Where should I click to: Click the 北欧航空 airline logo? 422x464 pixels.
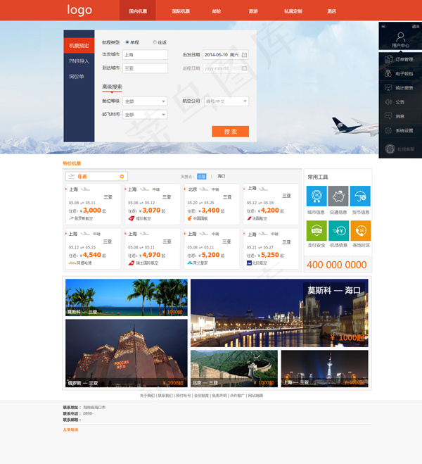[249, 263]
